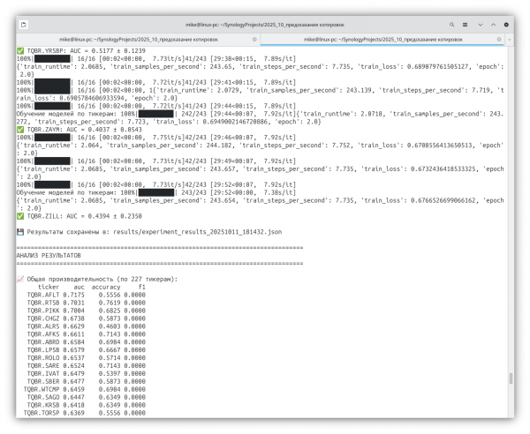Click the green checkmark beside TQBR.ZAYM
Screen dimensions: 530x434
click(x=20, y=130)
